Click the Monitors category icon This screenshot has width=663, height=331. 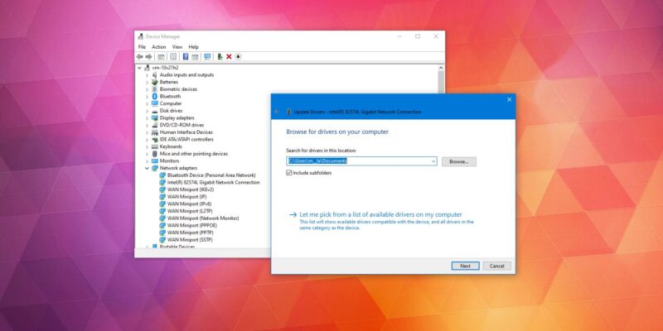(x=154, y=161)
